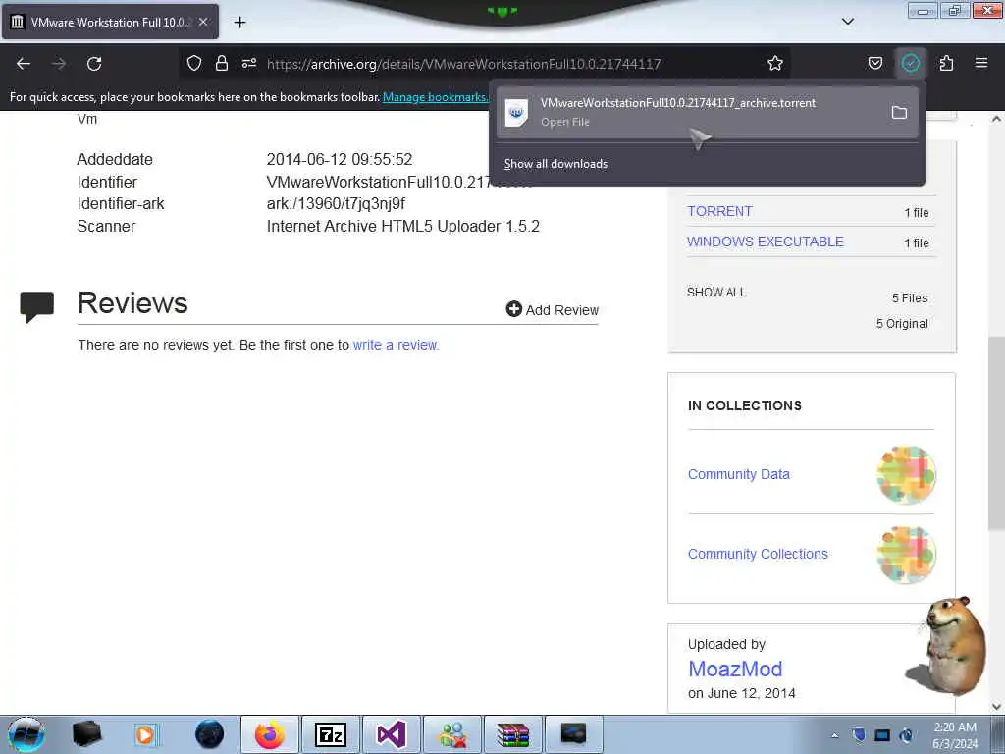Image resolution: width=1005 pixels, height=754 pixels.
Task: Click the scrollbar down arrow
Action: [x=996, y=707]
